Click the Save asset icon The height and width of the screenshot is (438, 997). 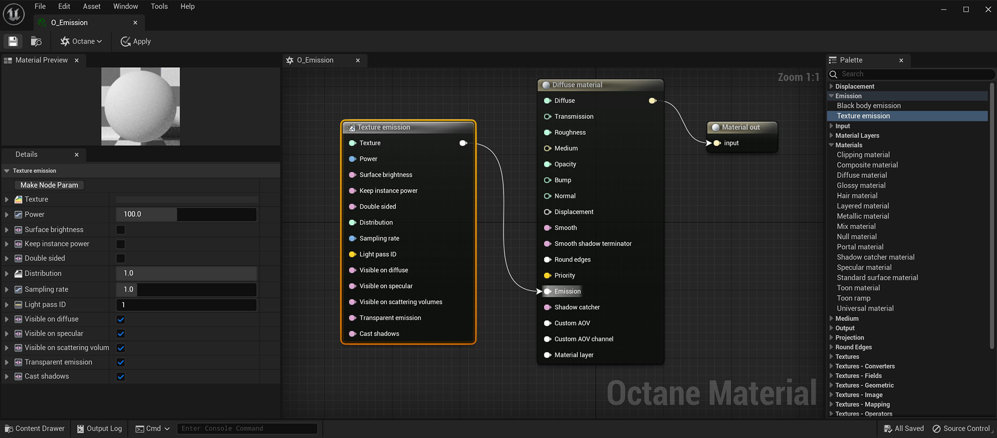point(13,41)
